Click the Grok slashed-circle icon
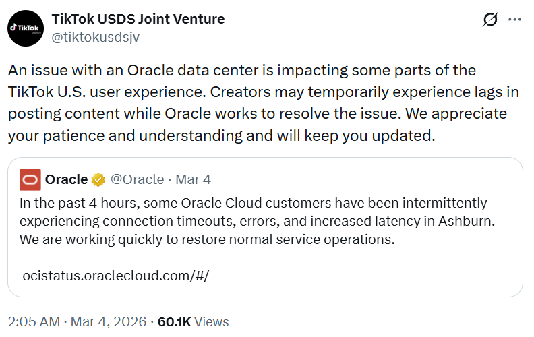The image size is (534, 337). pyautogui.click(x=490, y=20)
